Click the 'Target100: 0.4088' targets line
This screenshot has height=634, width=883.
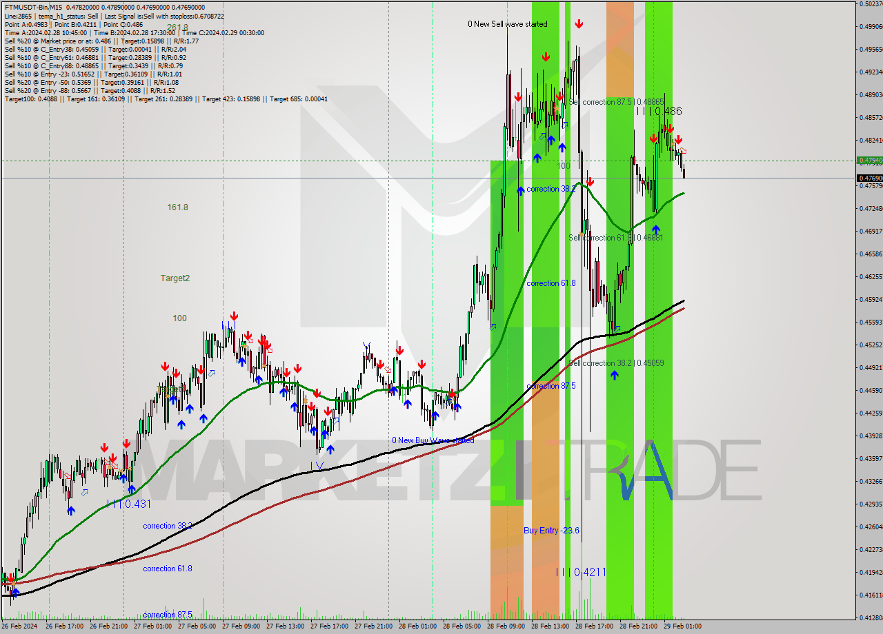click(166, 99)
